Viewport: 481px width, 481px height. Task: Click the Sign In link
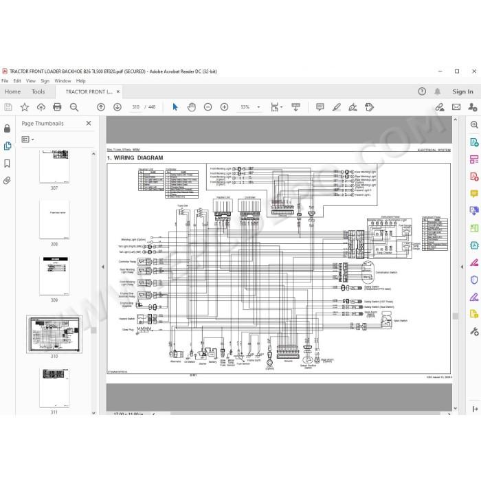tap(462, 91)
